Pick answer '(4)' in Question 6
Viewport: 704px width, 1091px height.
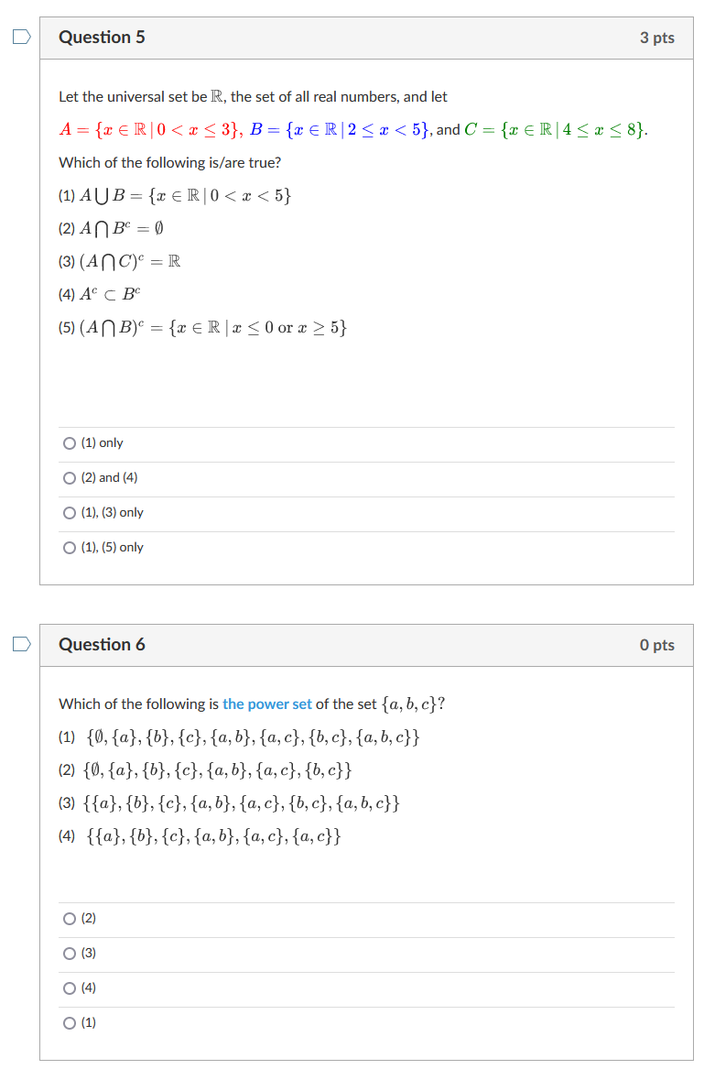[x=70, y=987]
